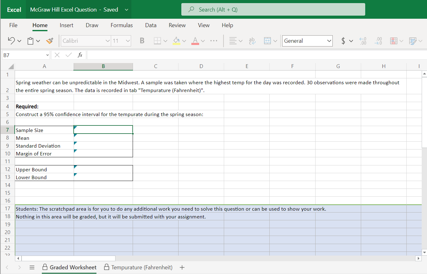Open the Number Format combo box
This screenshot has width=427, height=274.
pyautogui.click(x=307, y=41)
